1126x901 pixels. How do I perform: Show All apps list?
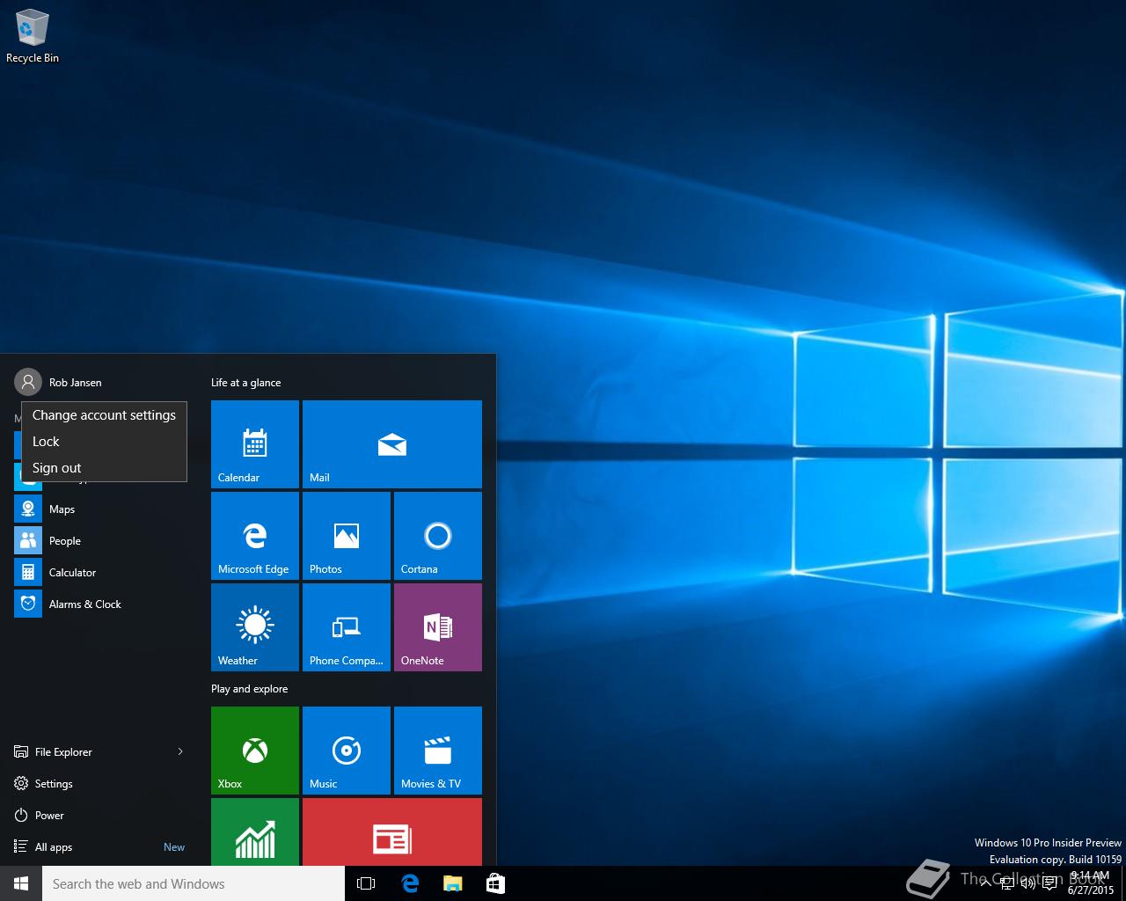click(x=100, y=846)
